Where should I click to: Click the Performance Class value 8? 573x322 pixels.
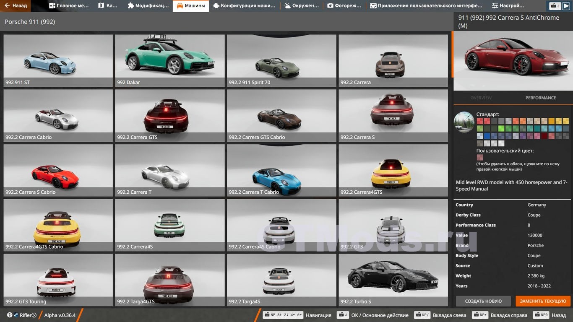click(529, 225)
